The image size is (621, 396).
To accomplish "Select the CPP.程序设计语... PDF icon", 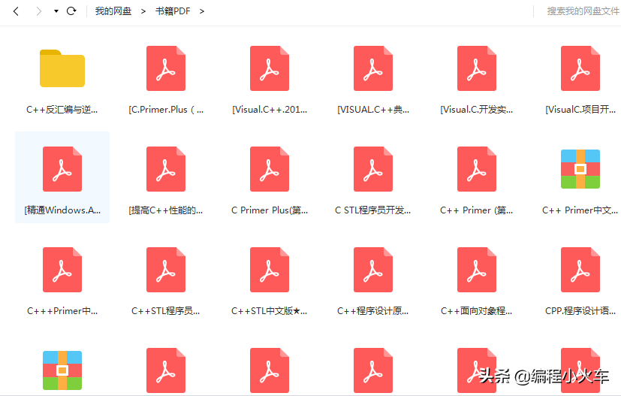I will tap(580, 270).
